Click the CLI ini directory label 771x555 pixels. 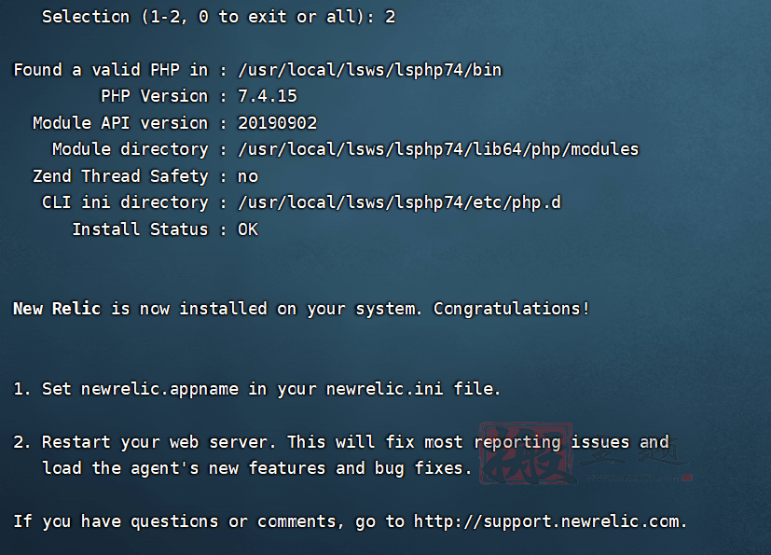(125, 202)
